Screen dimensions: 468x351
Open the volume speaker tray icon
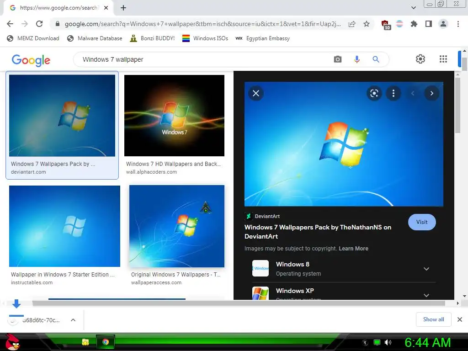point(388,342)
